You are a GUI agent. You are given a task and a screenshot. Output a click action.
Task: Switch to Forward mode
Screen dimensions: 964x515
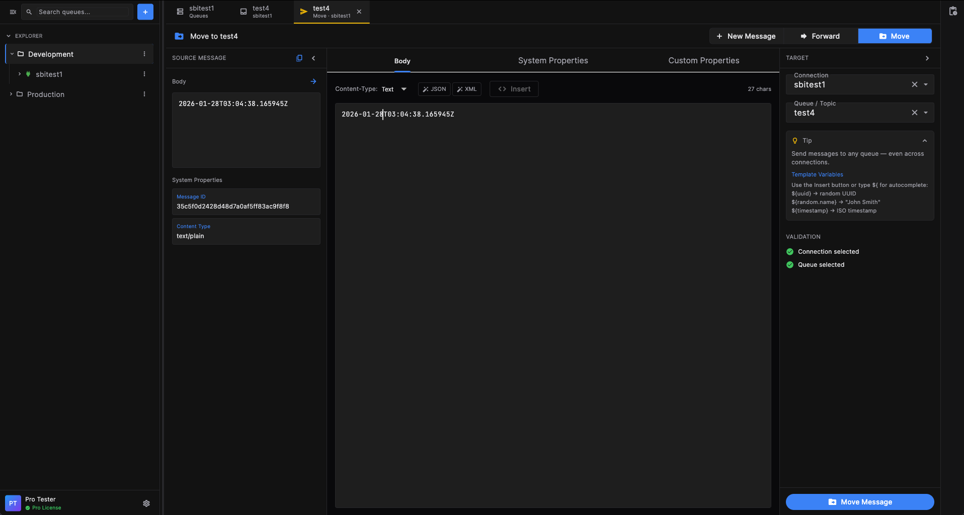point(820,36)
